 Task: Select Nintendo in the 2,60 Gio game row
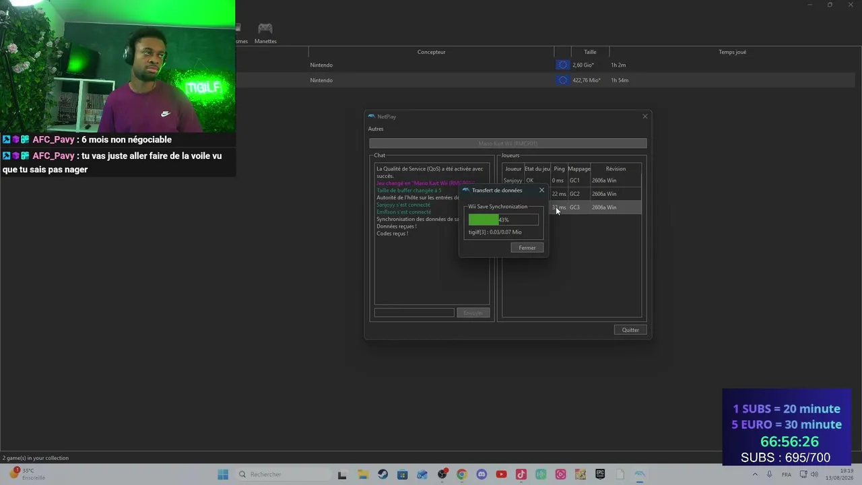pyautogui.click(x=321, y=65)
